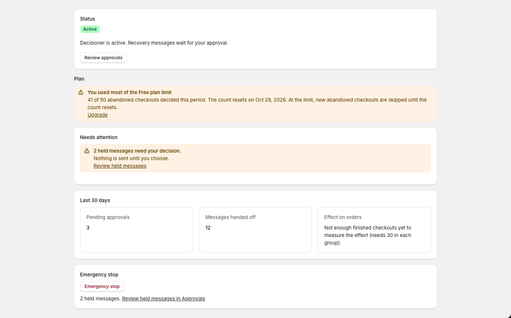Follow the Upgrade link
Image resolution: width=511 pixels, height=318 pixels.
(98, 115)
